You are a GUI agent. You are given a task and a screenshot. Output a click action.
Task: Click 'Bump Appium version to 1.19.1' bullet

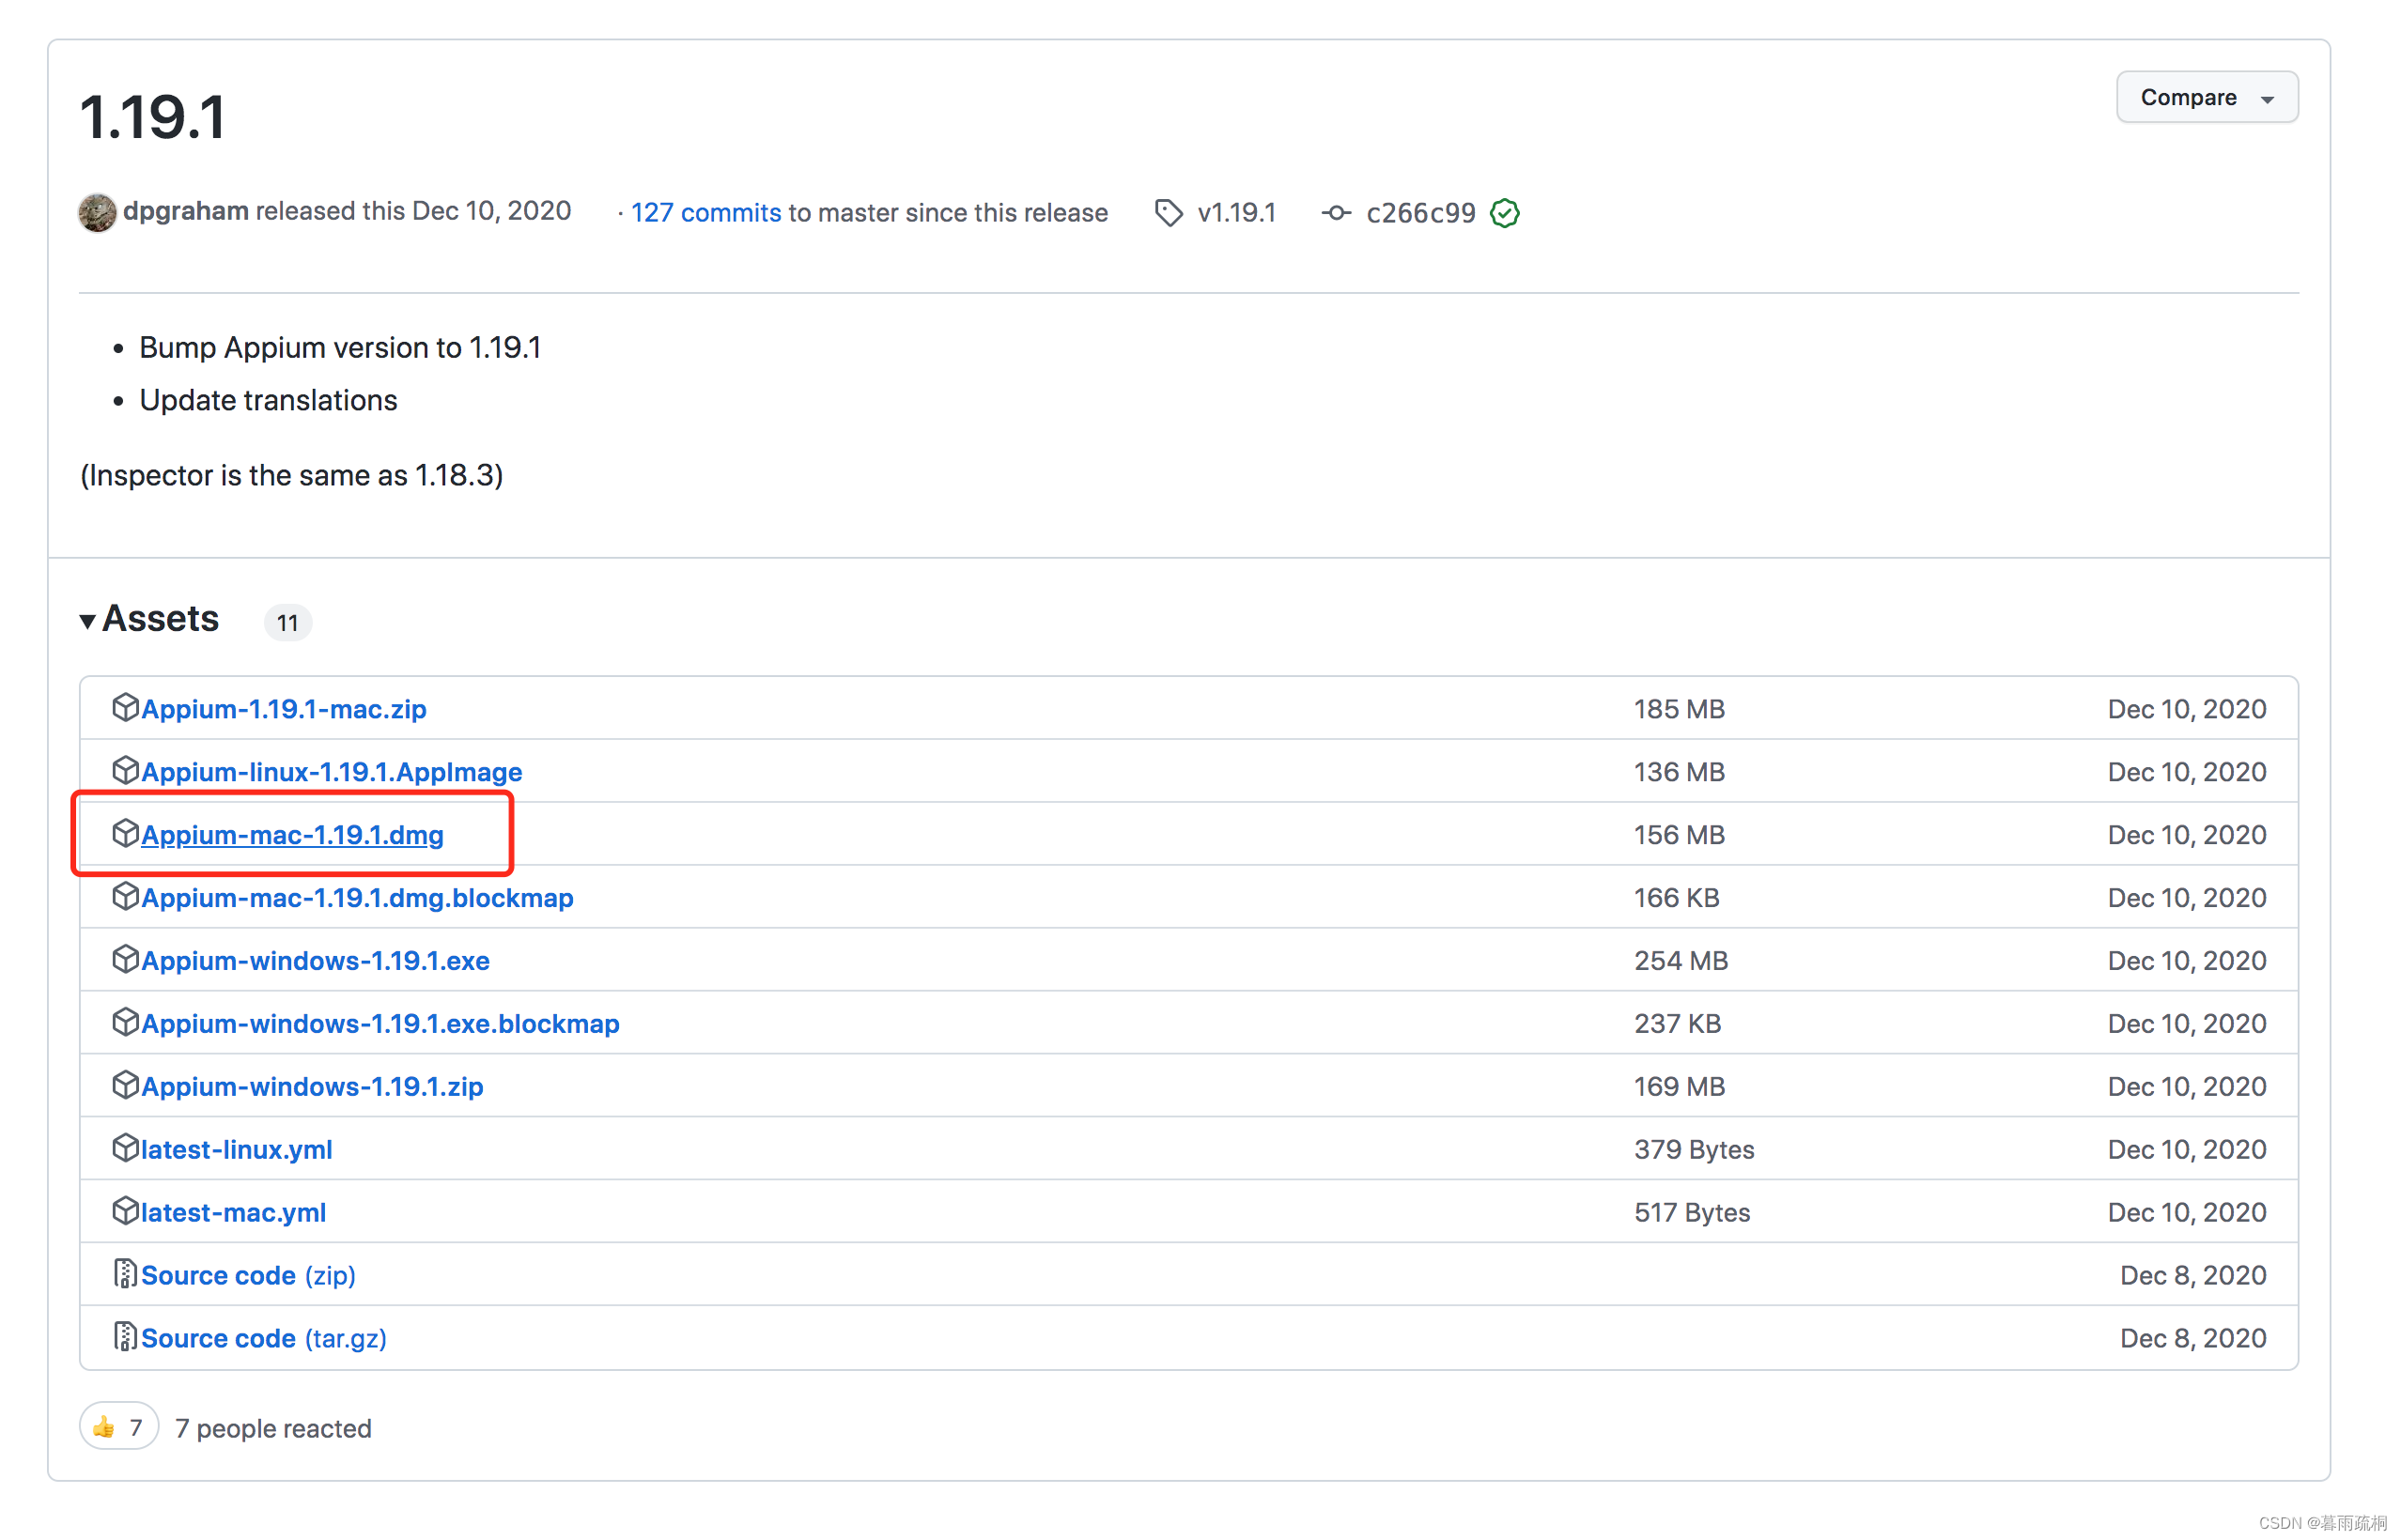(x=340, y=347)
